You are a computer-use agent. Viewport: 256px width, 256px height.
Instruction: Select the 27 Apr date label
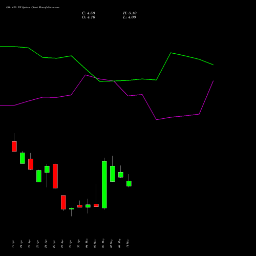pyautogui.click(x=54, y=244)
